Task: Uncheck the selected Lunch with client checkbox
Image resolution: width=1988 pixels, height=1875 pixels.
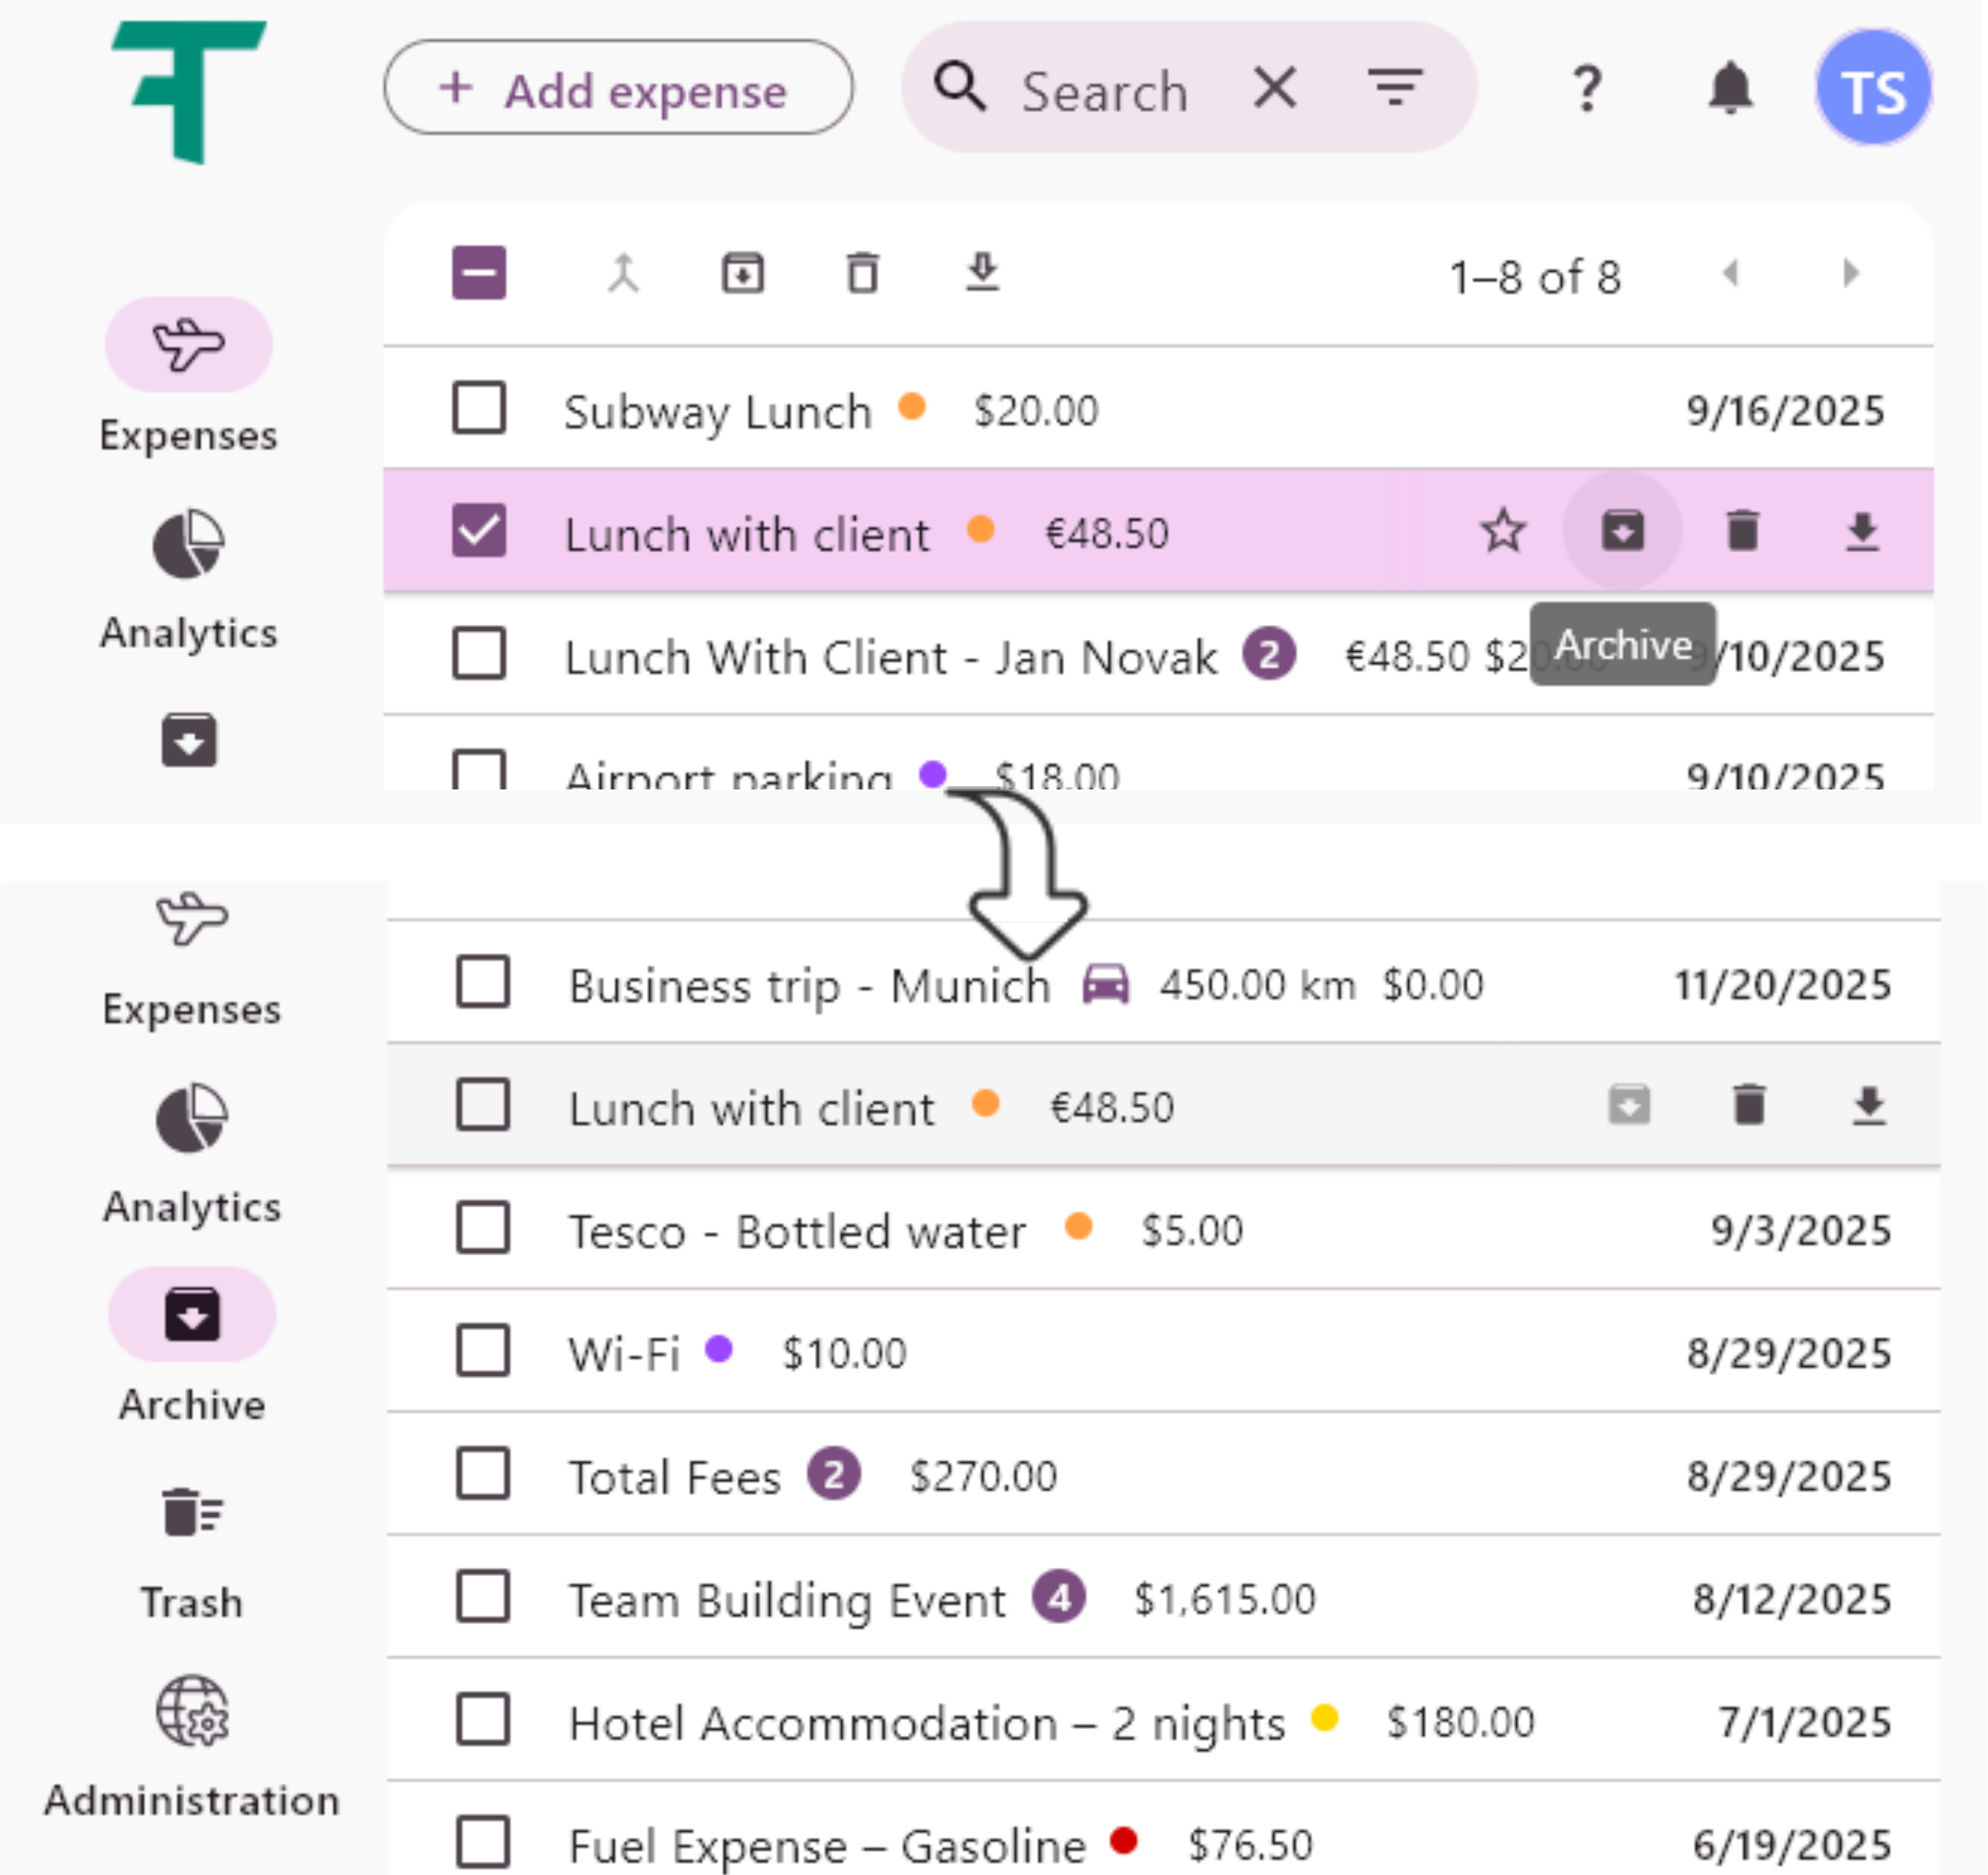Action: (479, 531)
